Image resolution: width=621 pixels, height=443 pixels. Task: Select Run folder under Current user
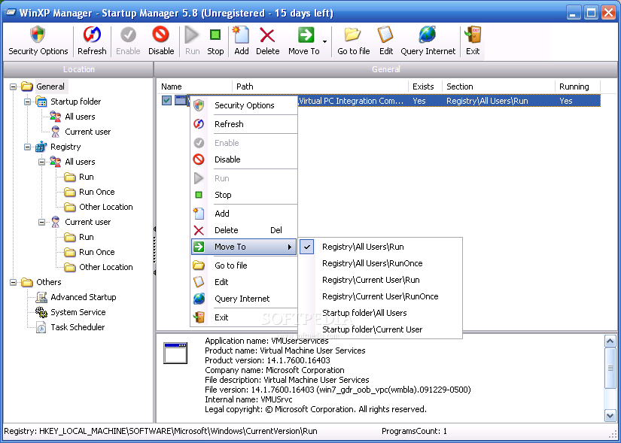click(87, 237)
